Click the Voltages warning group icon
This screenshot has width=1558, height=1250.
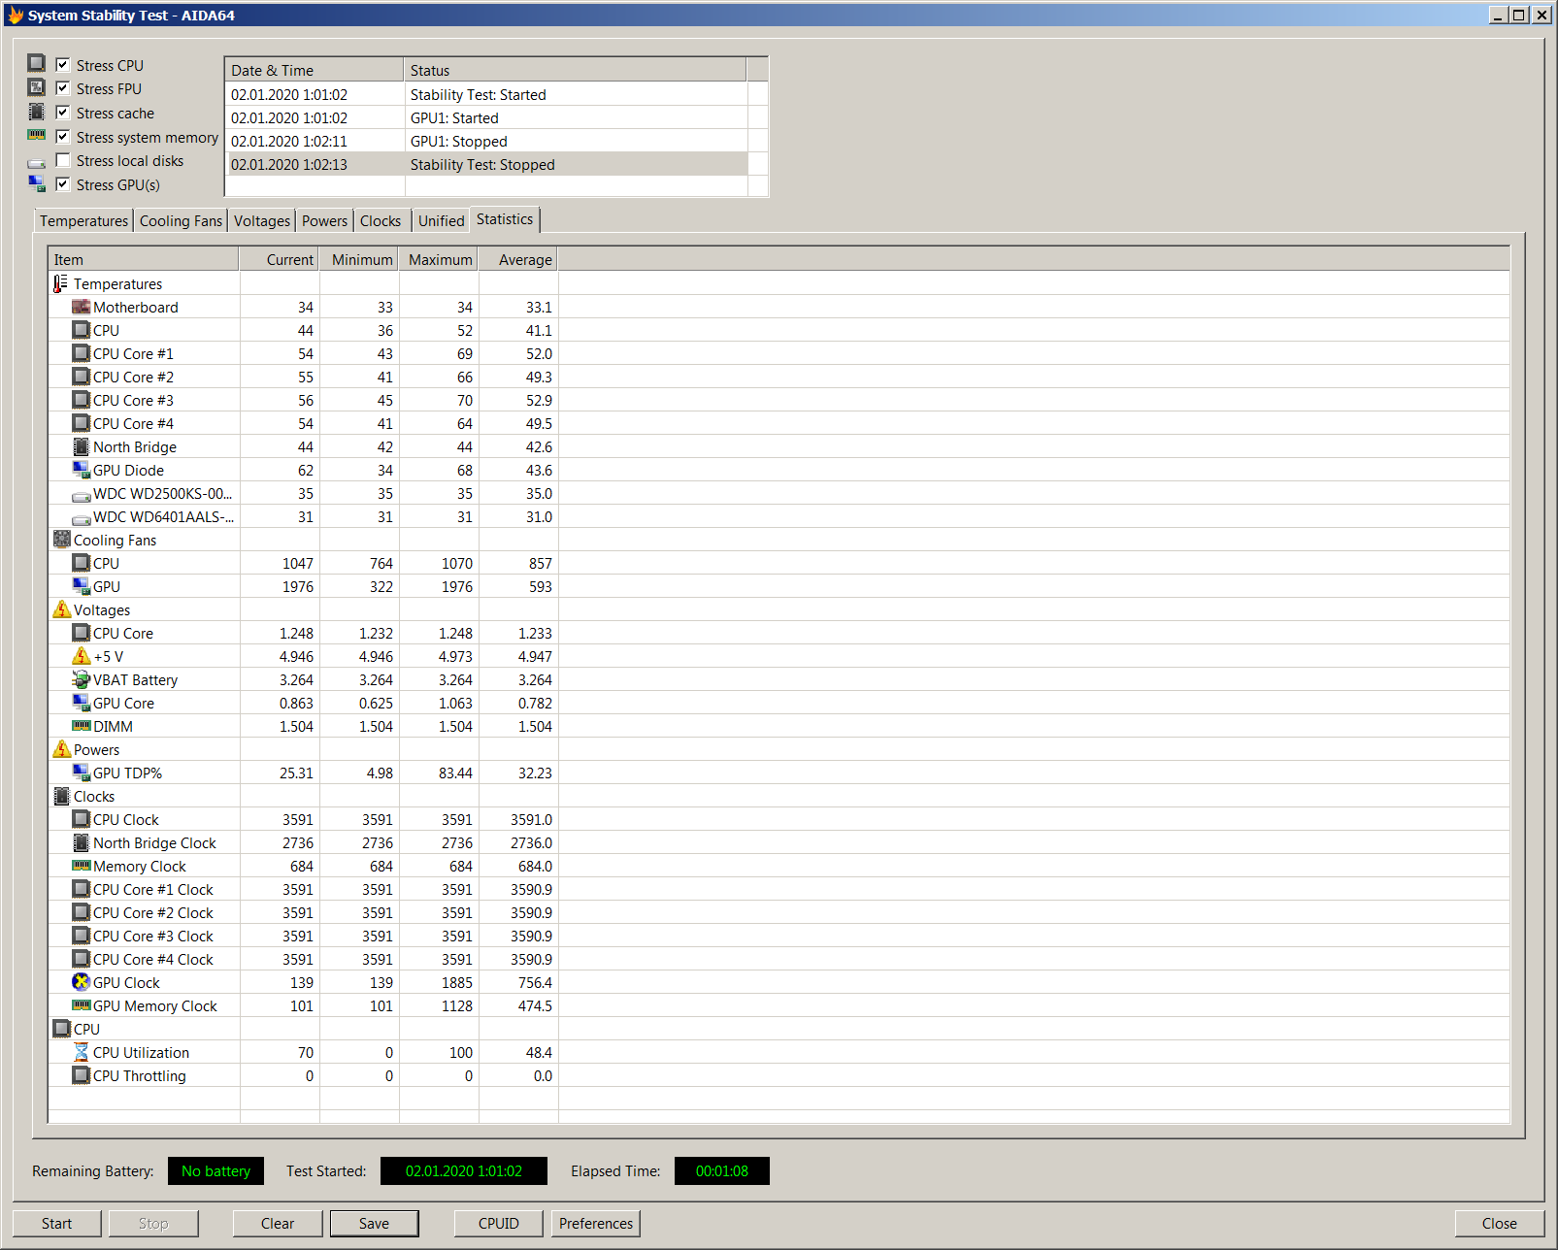click(61, 609)
